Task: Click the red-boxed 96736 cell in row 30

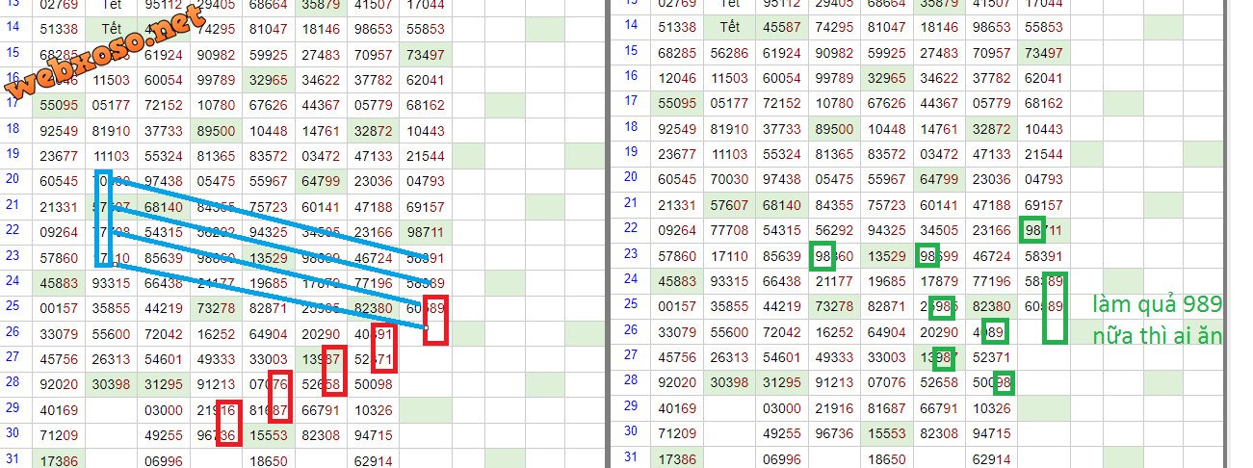Action: pos(217,434)
